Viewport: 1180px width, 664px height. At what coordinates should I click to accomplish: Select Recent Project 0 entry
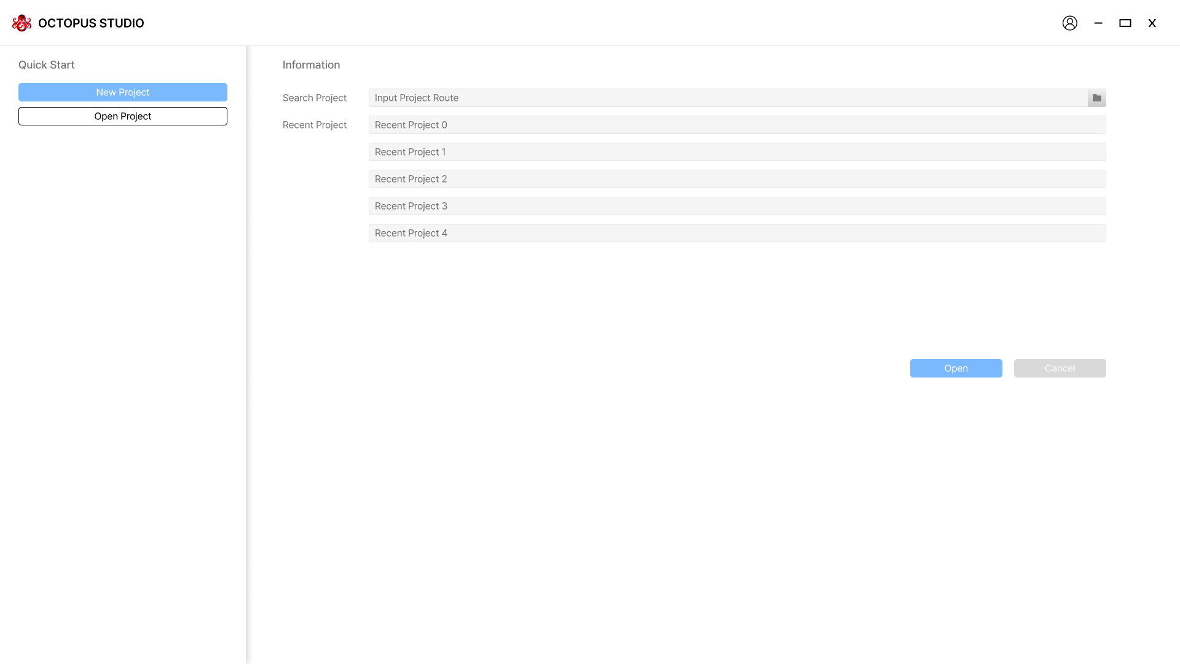click(x=737, y=125)
